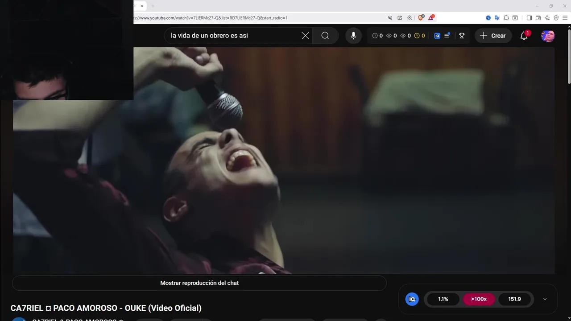
Task: Open YouTube notifications bell
Action: (524, 36)
